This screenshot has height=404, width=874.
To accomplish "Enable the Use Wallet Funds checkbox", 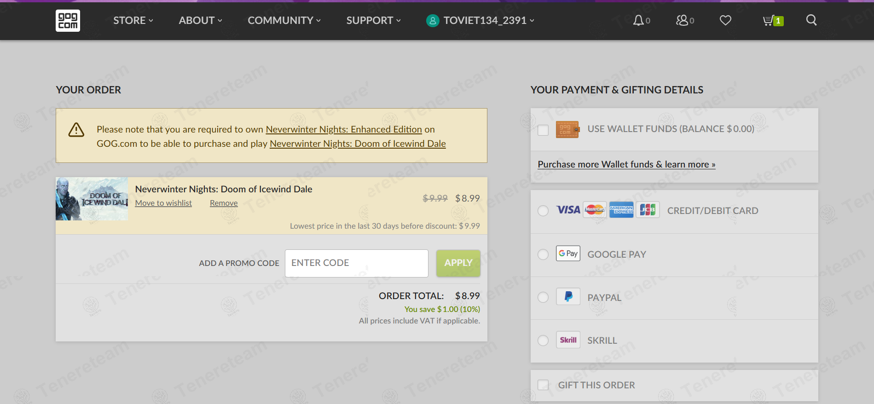I will 543,130.
